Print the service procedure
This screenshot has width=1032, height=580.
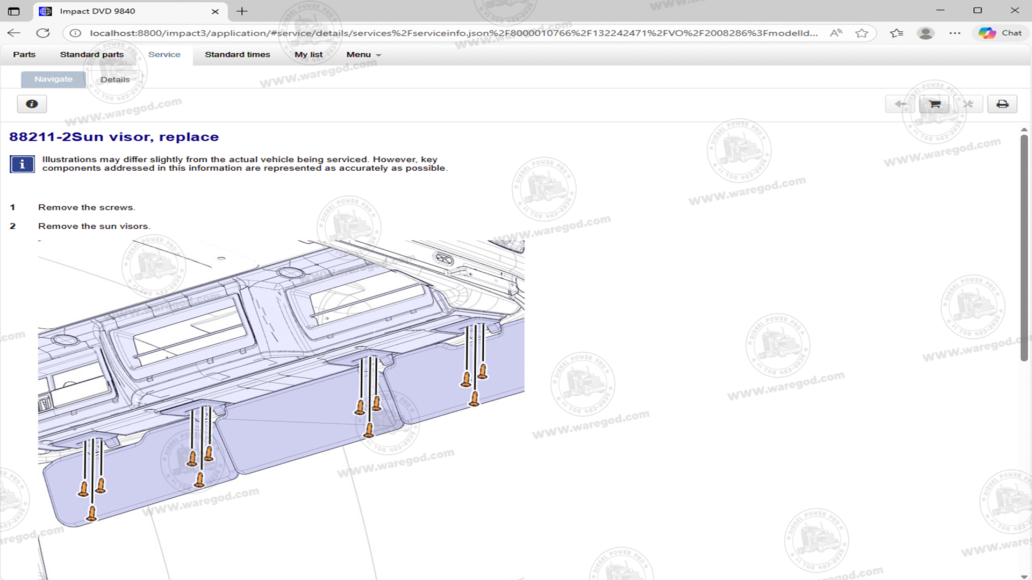[x=1002, y=104]
